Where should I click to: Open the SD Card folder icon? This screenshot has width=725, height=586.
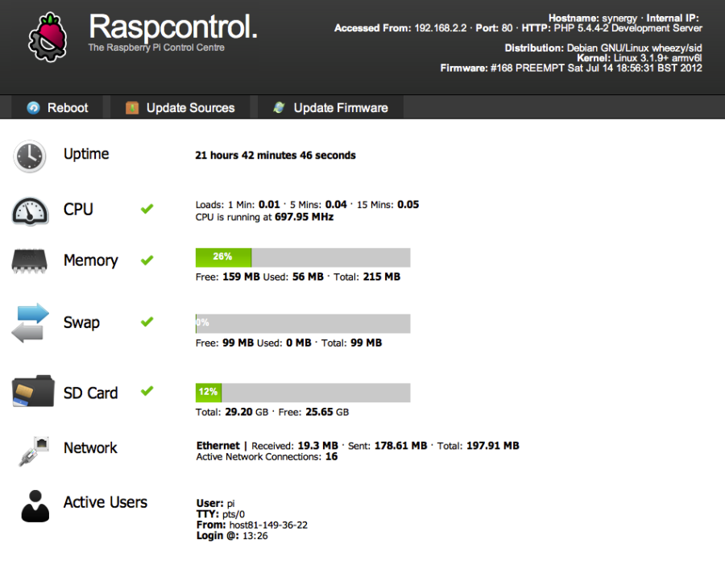coord(31,393)
